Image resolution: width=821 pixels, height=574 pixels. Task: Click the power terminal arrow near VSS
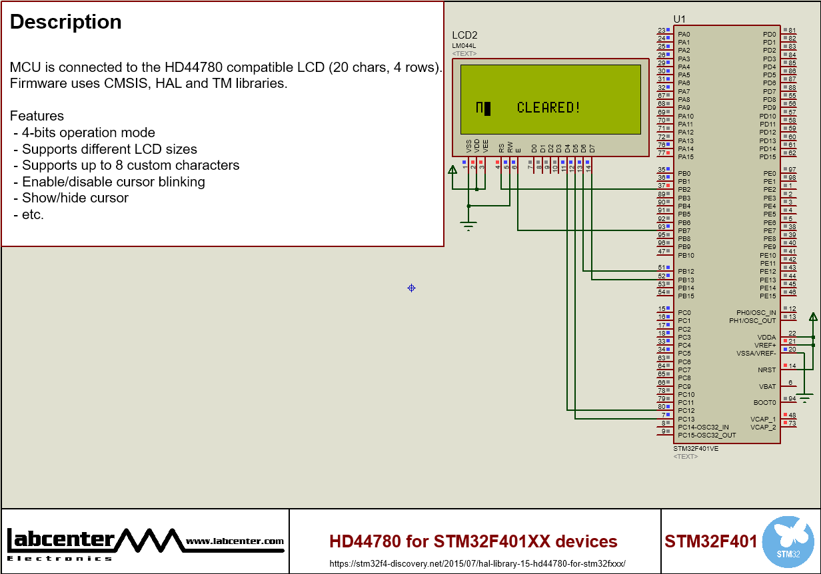click(x=454, y=169)
